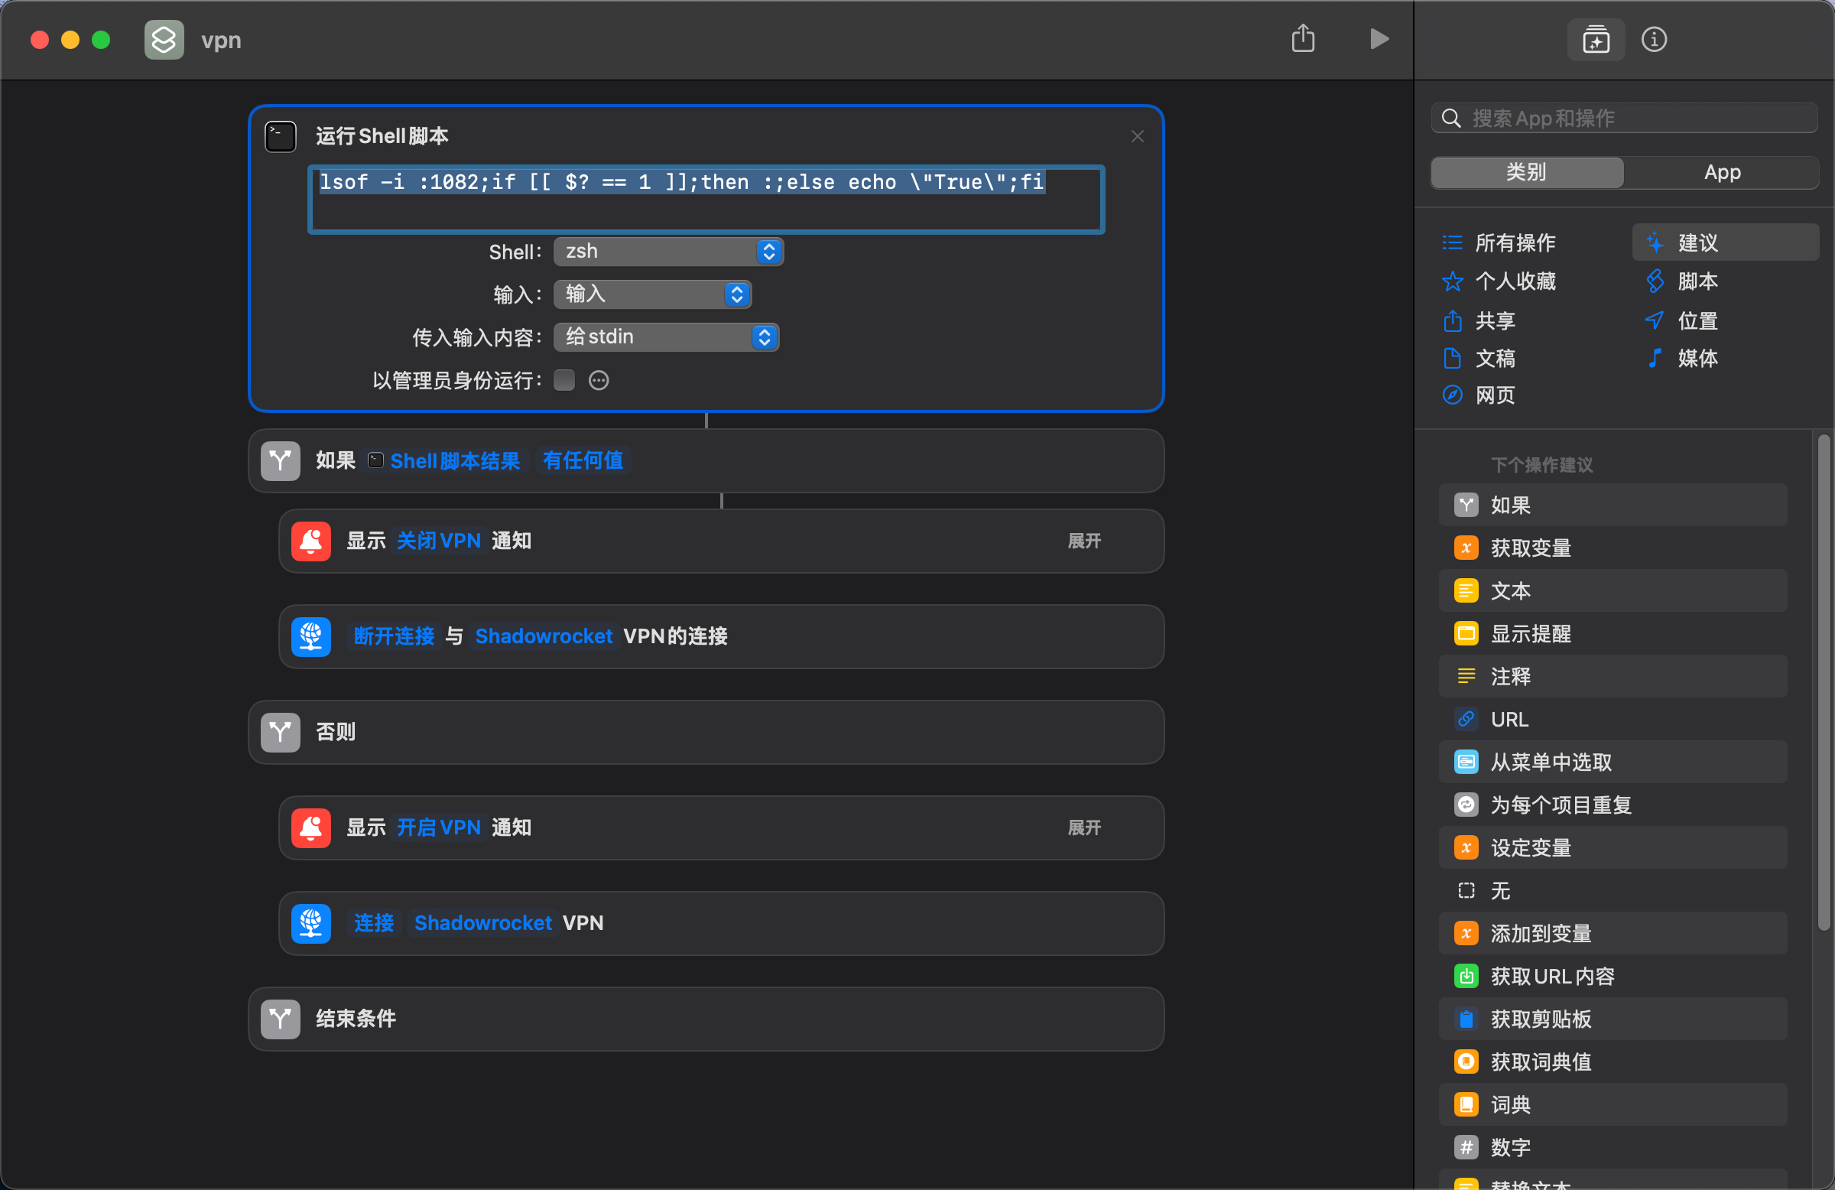Select the 类别 tab
Screen dimensions: 1835x1190
[1527, 172]
